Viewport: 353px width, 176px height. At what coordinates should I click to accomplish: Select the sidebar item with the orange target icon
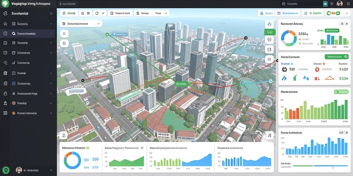28,103
